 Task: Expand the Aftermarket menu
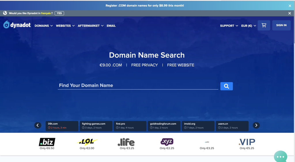(91, 26)
